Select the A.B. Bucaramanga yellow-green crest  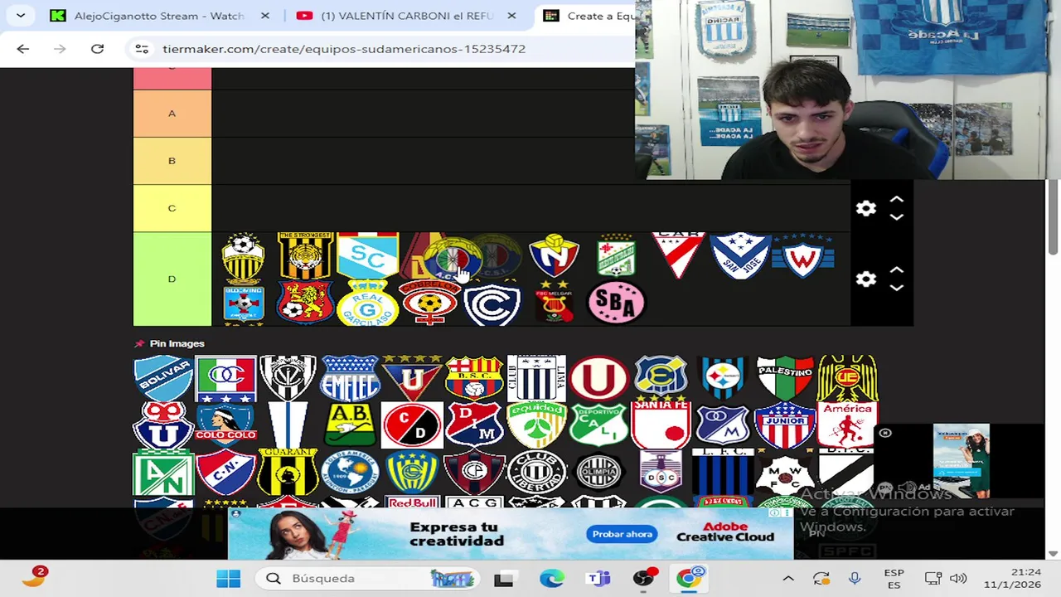(x=350, y=425)
